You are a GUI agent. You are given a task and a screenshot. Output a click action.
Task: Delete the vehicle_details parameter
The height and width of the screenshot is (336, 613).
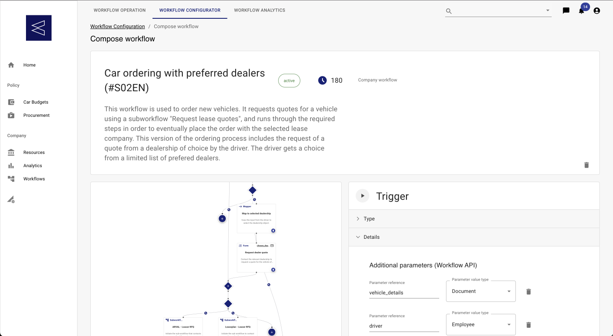(529, 292)
